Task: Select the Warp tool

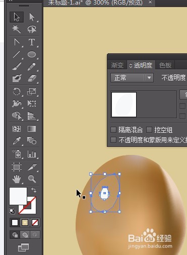Action: [17, 104]
